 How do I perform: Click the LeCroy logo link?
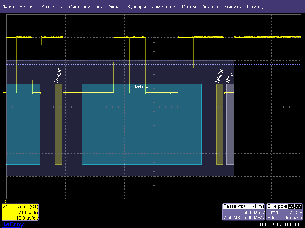coord(13,225)
